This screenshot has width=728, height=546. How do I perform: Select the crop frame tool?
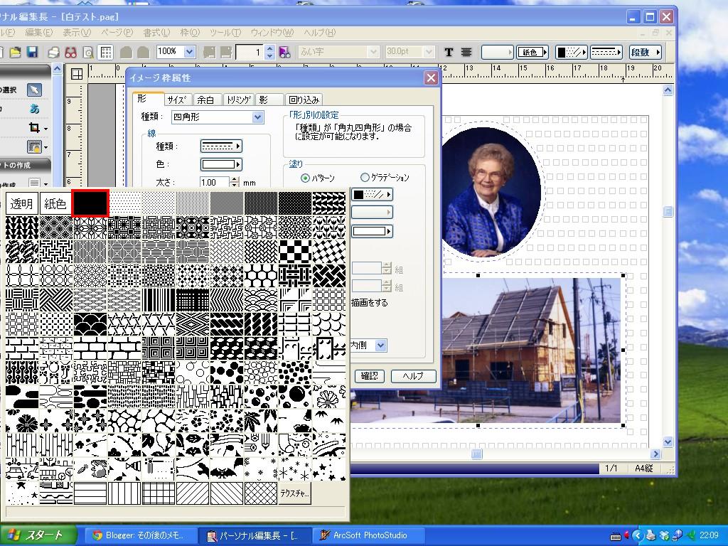coord(34,128)
